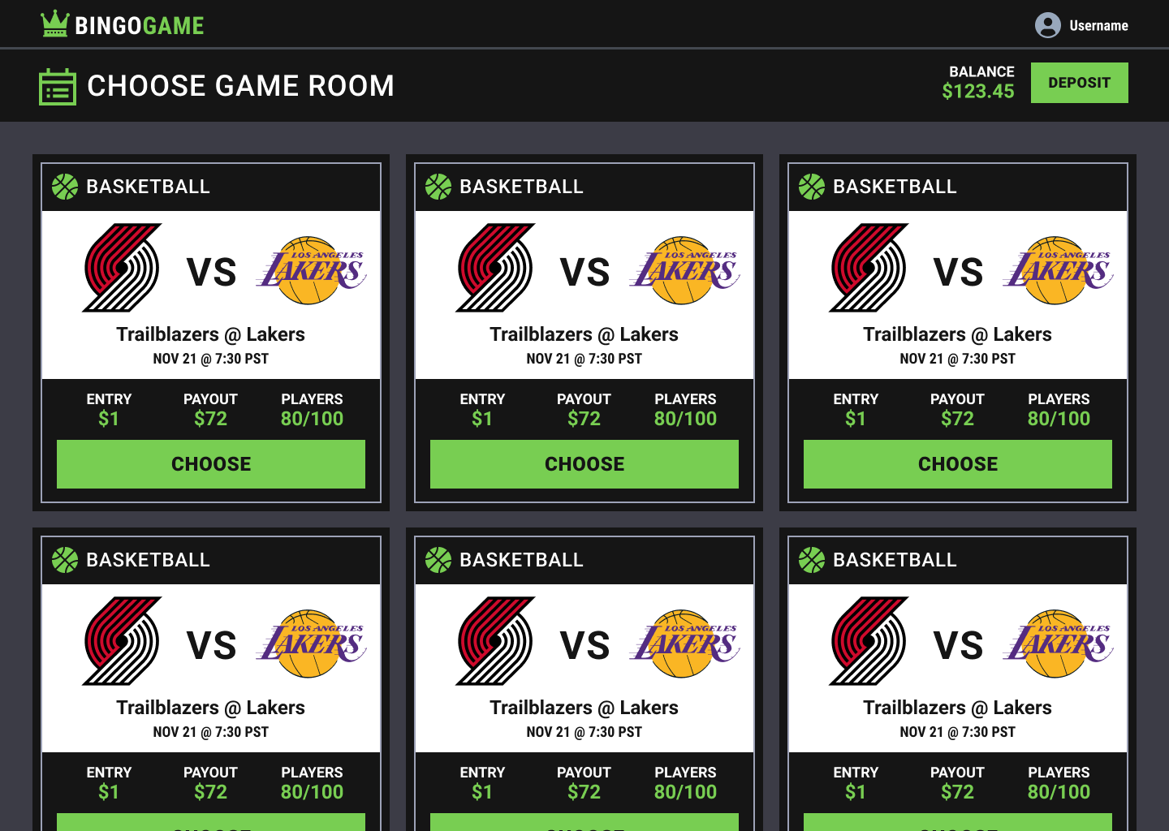This screenshot has width=1169, height=831.
Task: Click basketball icon in top-middle game card
Action: 438,187
